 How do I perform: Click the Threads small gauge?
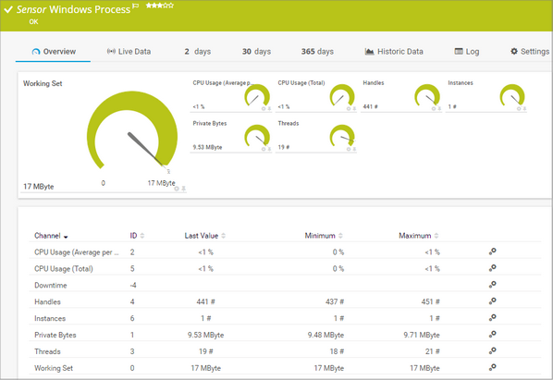click(x=342, y=136)
